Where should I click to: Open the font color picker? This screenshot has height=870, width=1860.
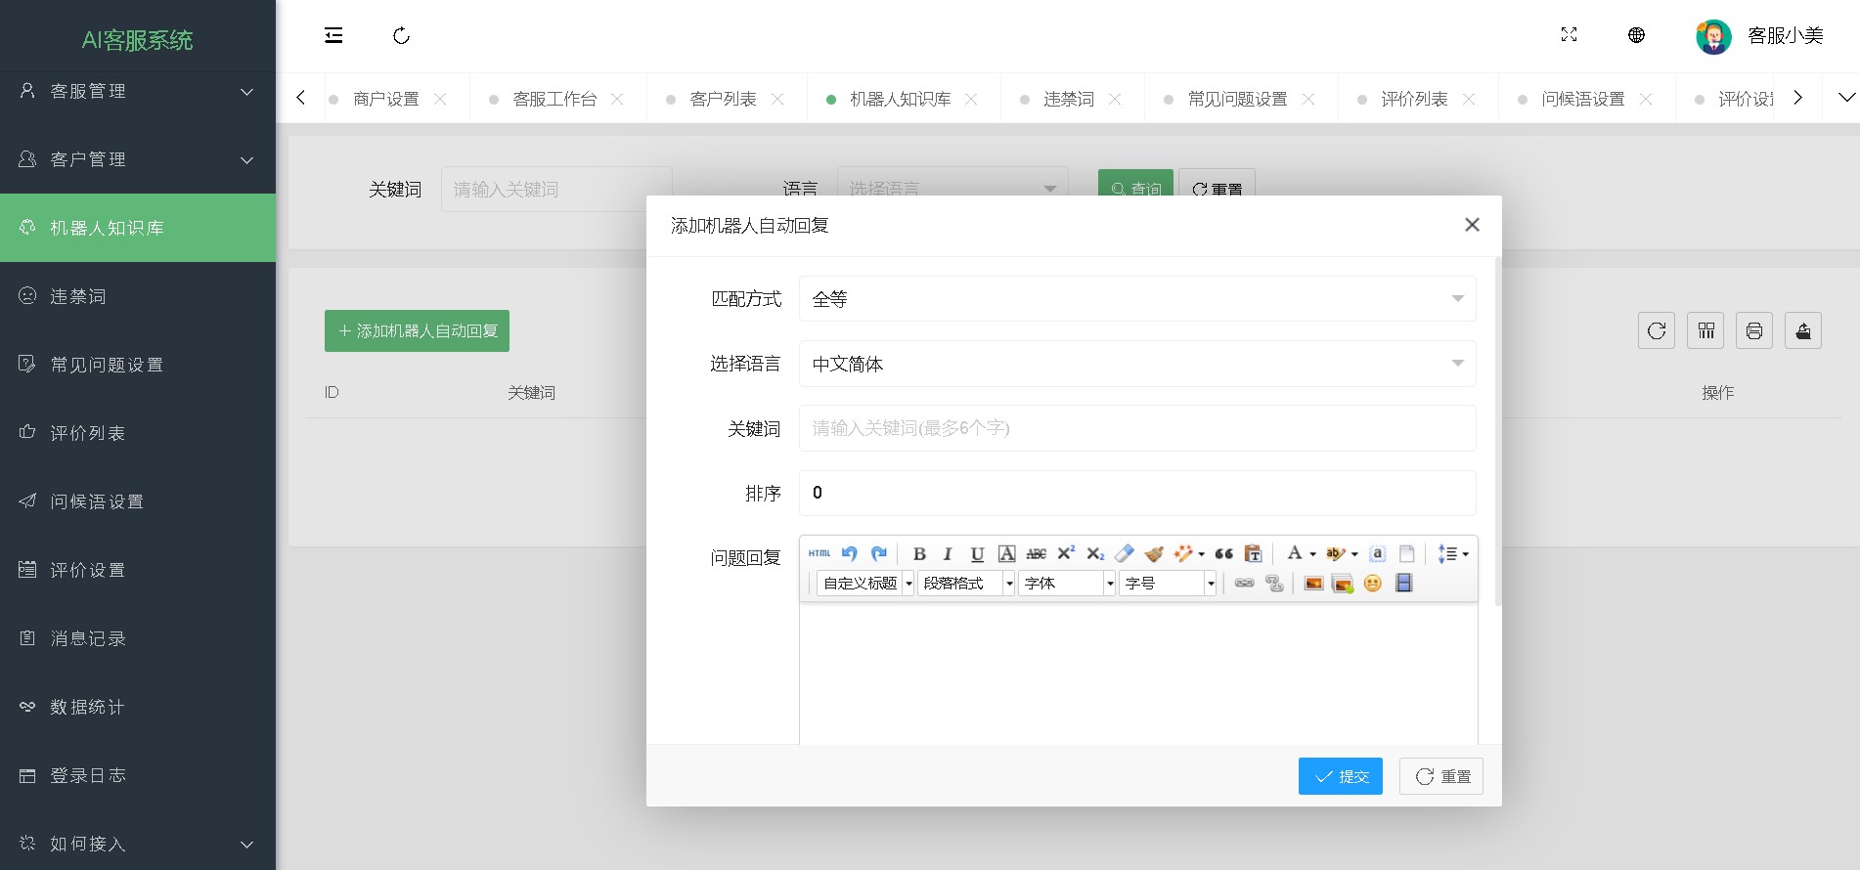tap(1295, 554)
